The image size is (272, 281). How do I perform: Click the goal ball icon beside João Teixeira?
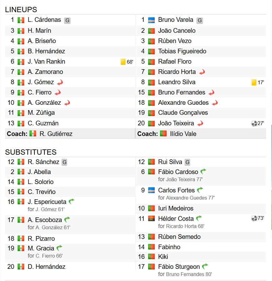point(254,123)
